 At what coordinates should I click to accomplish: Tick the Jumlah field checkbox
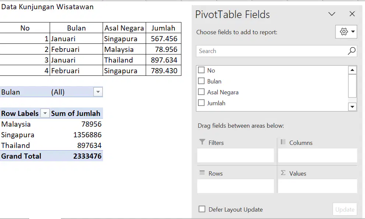(201, 103)
